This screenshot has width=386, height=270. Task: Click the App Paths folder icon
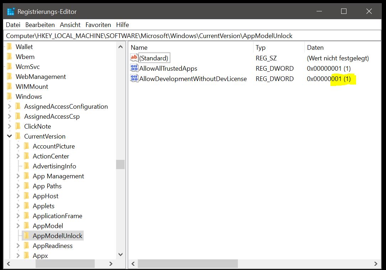pyautogui.click(x=27, y=186)
